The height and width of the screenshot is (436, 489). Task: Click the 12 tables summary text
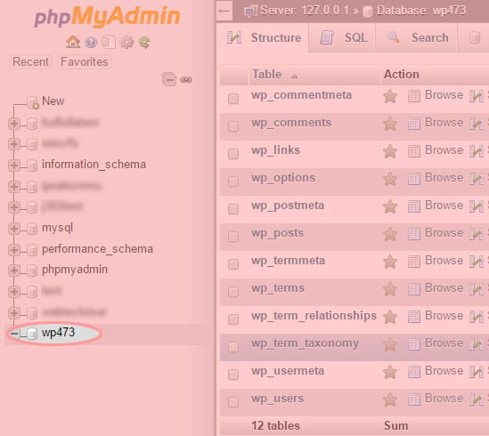276,426
